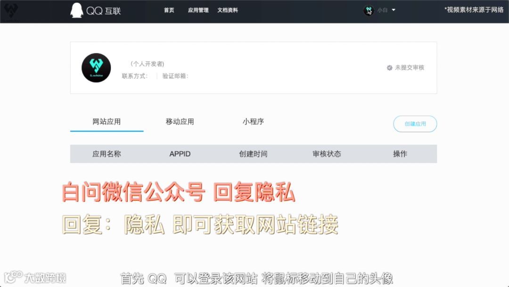
Task: Click the S.white developer profile picture
Action: point(96,68)
